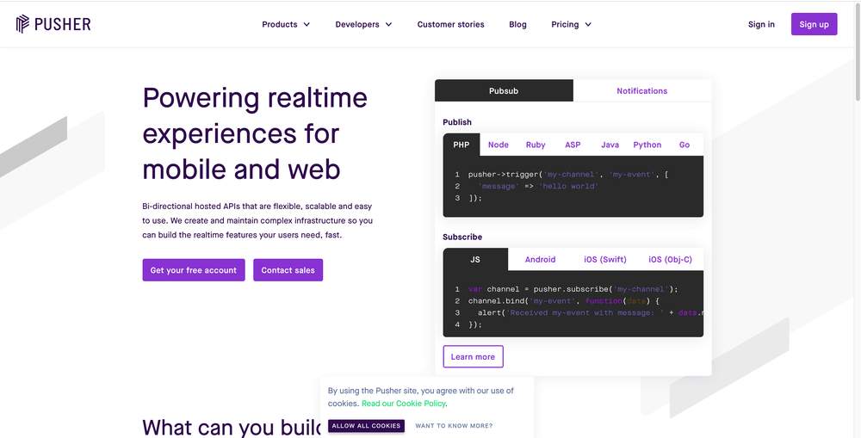Screen dimensions: 861x438
Task: Select the Android subscribe tab
Action: point(541,259)
